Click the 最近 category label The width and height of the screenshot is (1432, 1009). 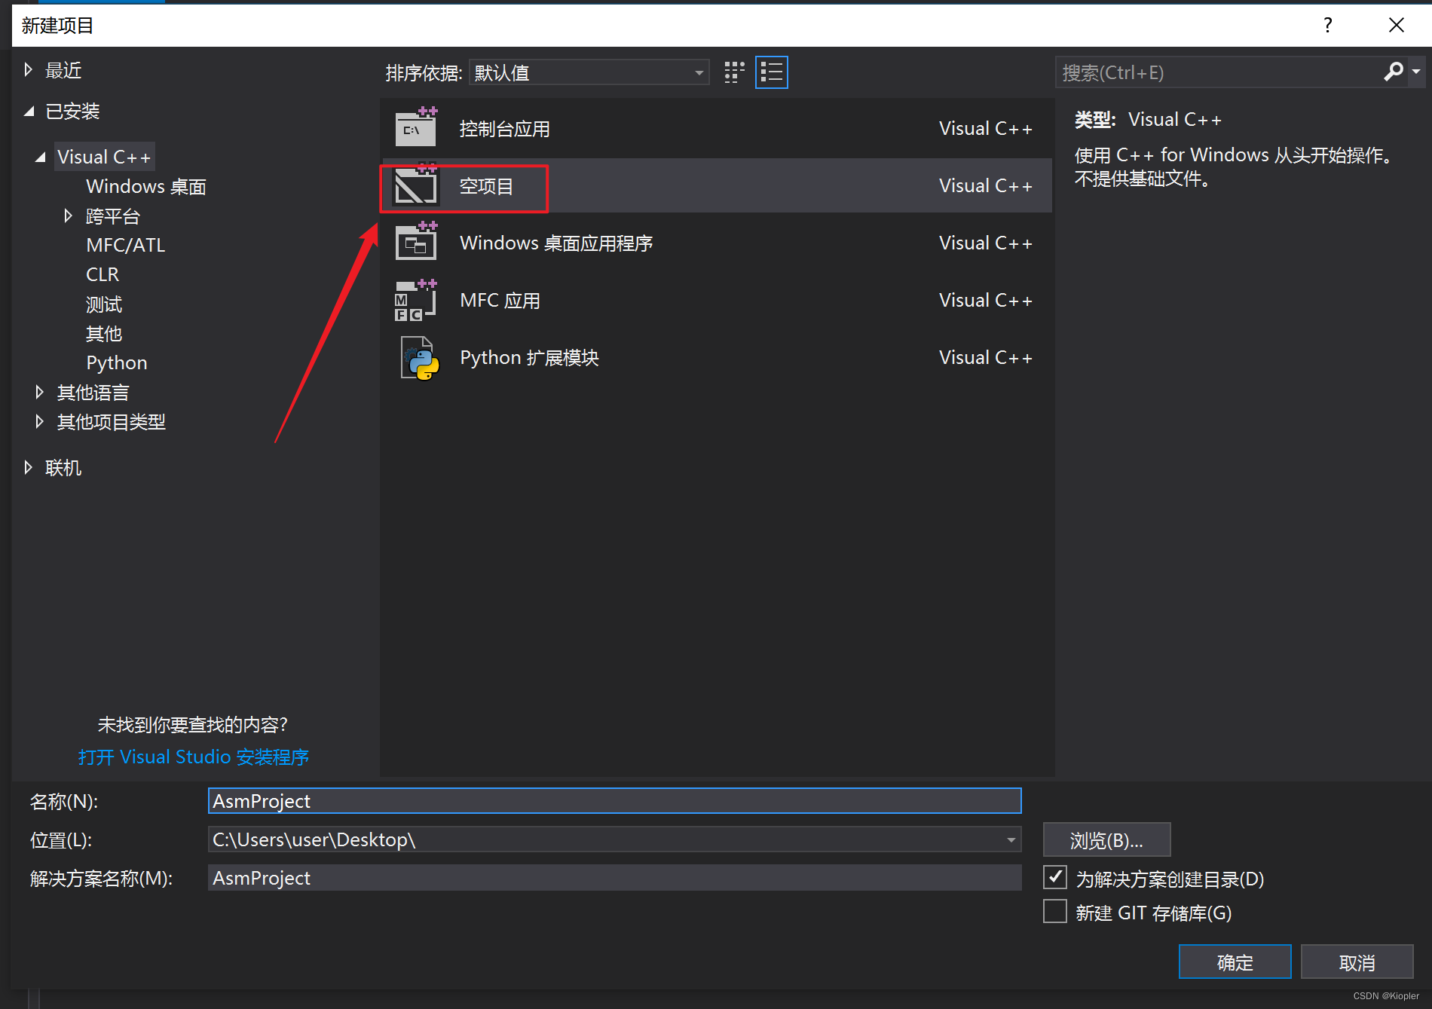coord(63,70)
